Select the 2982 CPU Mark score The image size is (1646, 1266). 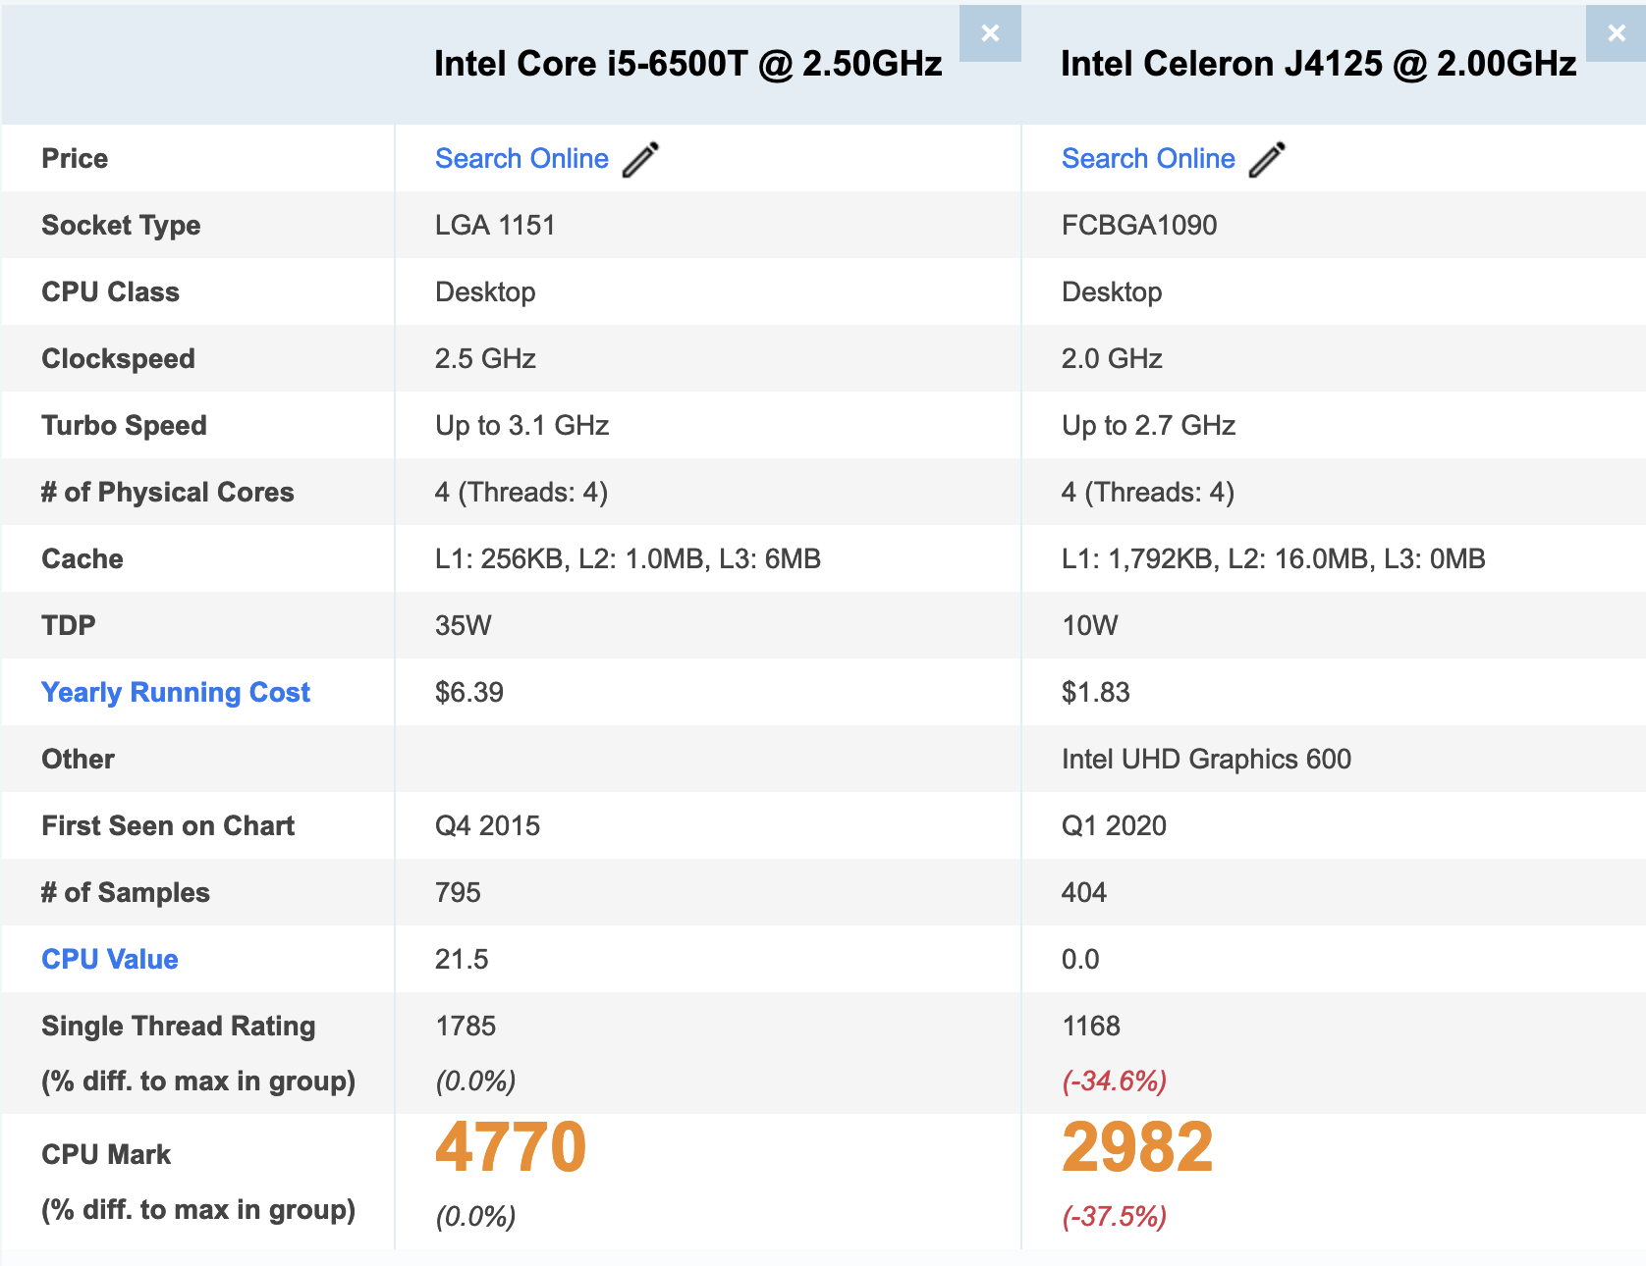pos(1137,1147)
